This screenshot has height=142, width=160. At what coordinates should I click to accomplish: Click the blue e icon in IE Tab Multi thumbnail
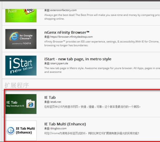pos(11,130)
